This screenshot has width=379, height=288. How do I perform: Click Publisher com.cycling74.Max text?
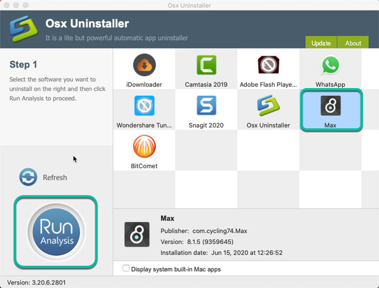coord(204,231)
